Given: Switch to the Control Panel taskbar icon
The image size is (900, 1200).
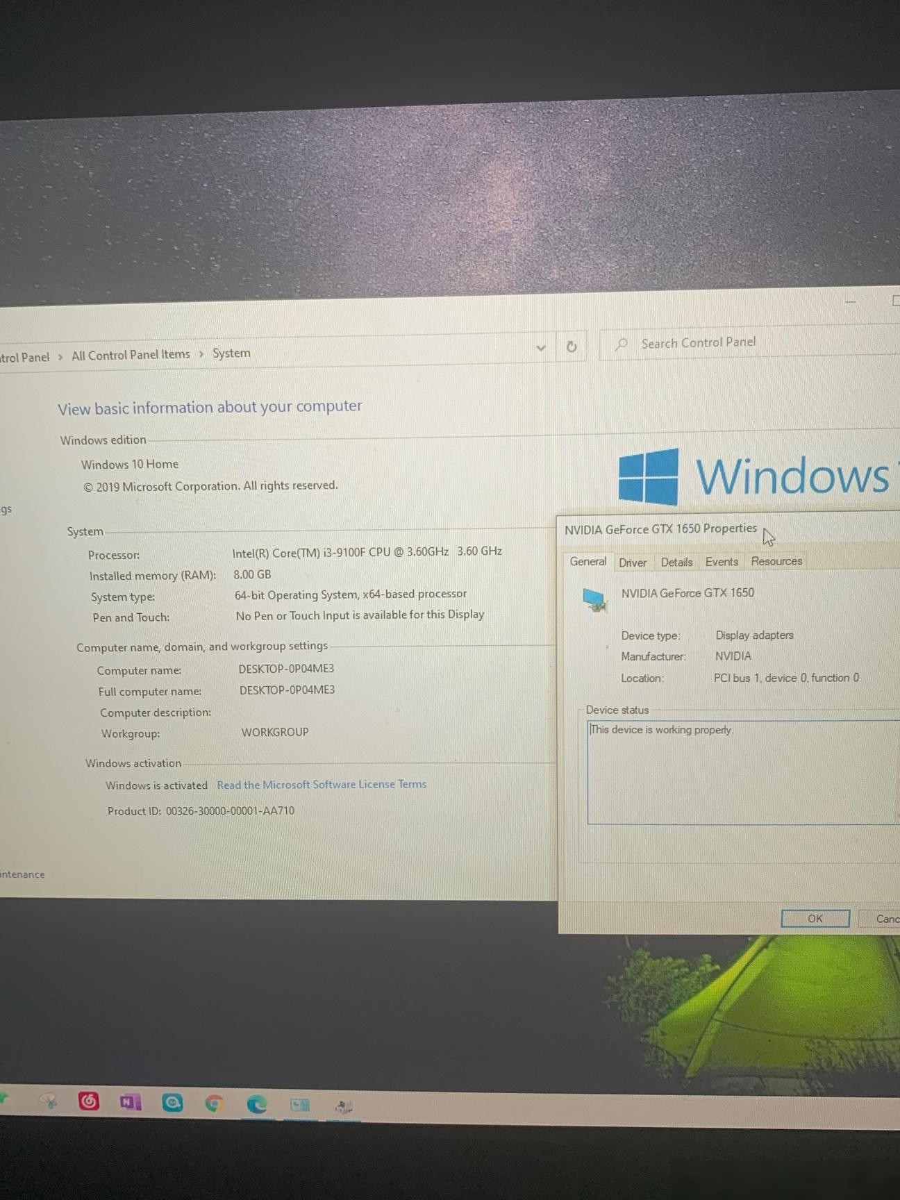Looking at the screenshot, I should [x=300, y=1104].
